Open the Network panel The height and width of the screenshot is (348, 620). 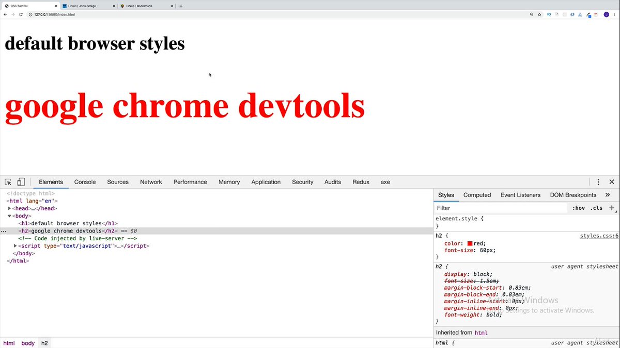151,182
